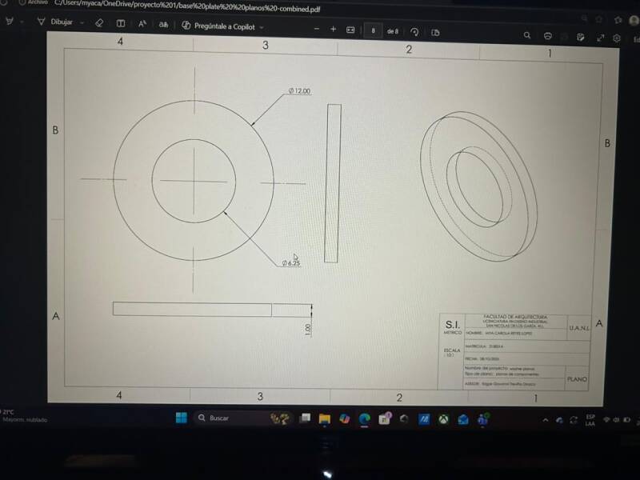Click the Ø12.00 dimension text
Image resolution: width=640 pixels, height=480 pixels.
299,91
